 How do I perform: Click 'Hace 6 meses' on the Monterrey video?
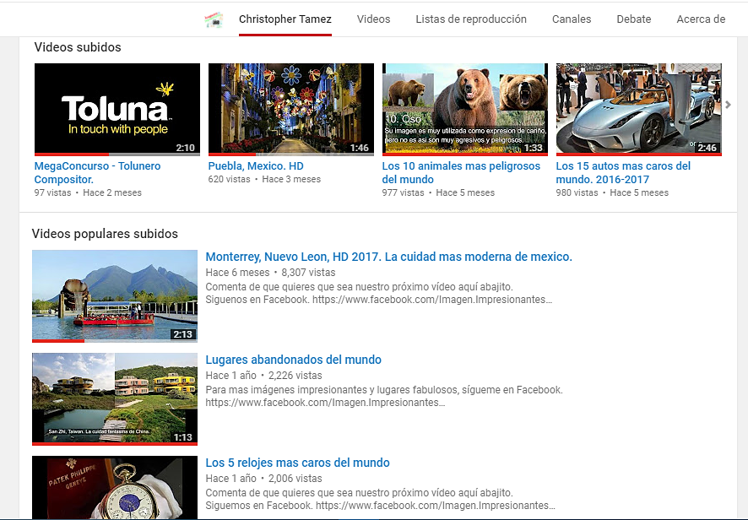237,273
